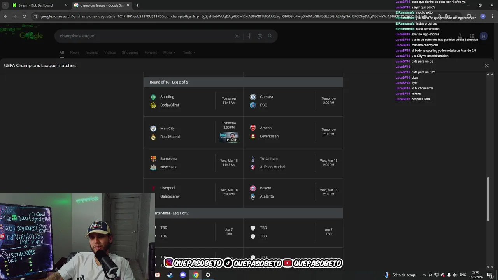Close the Kick Dashboard tab
This screenshot has width=498, height=280.
tap(66, 5)
